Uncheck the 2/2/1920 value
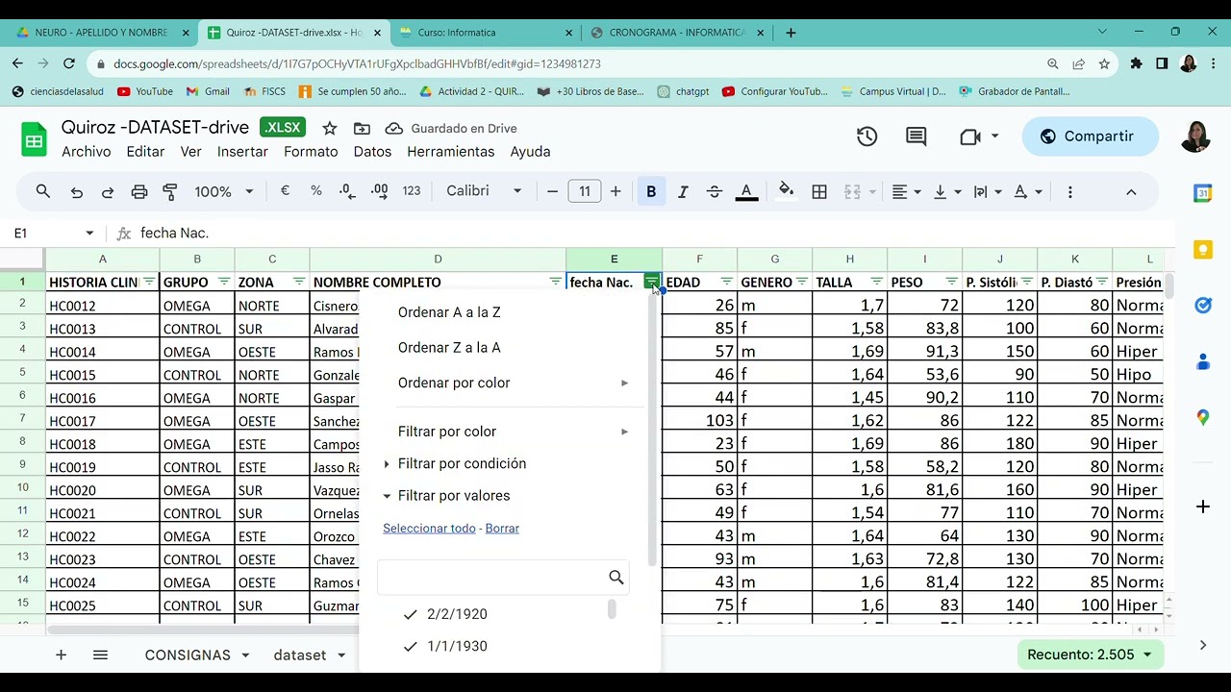Viewport: 1231px width, 692px height. pos(411,614)
